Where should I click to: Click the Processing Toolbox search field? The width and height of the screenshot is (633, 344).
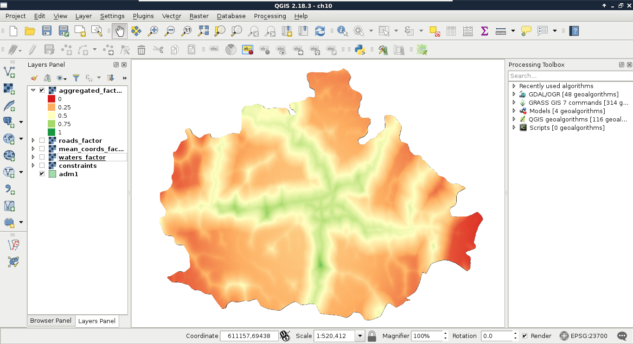click(569, 76)
